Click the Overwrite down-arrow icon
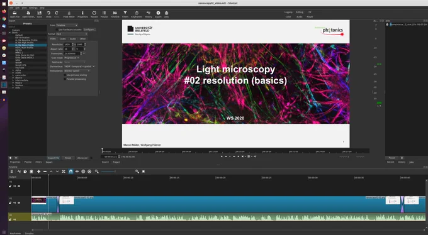Viewport: 428px width, 235px height. click(x=57, y=172)
